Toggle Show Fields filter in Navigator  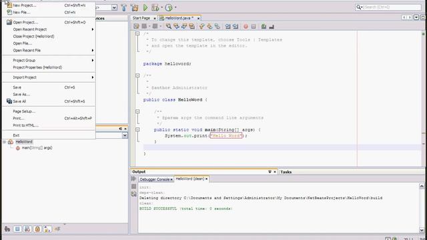(x=17, y=229)
